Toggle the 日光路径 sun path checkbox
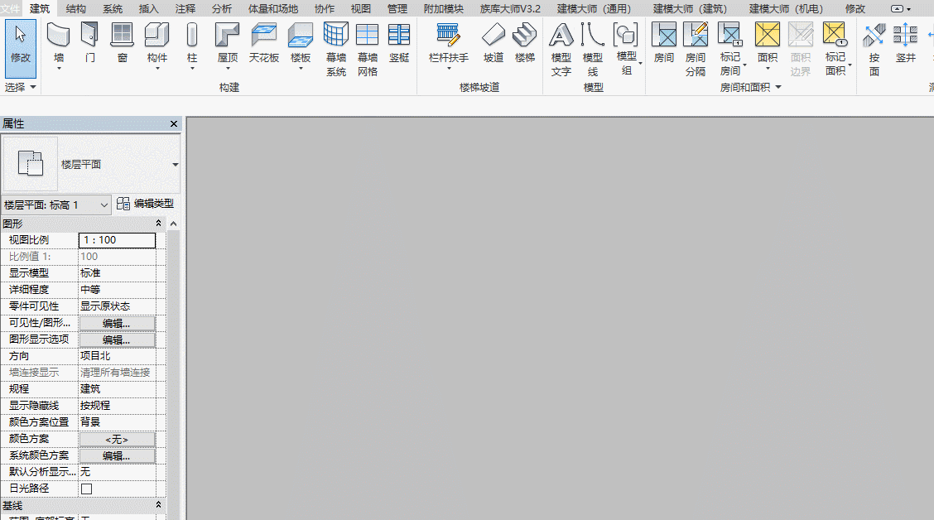The height and width of the screenshot is (520, 934). 86,489
